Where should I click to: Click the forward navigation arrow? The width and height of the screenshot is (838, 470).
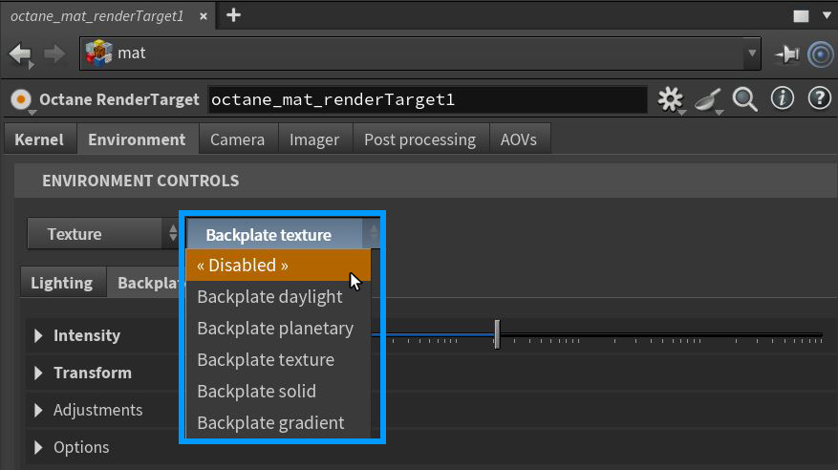pos(54,53)
